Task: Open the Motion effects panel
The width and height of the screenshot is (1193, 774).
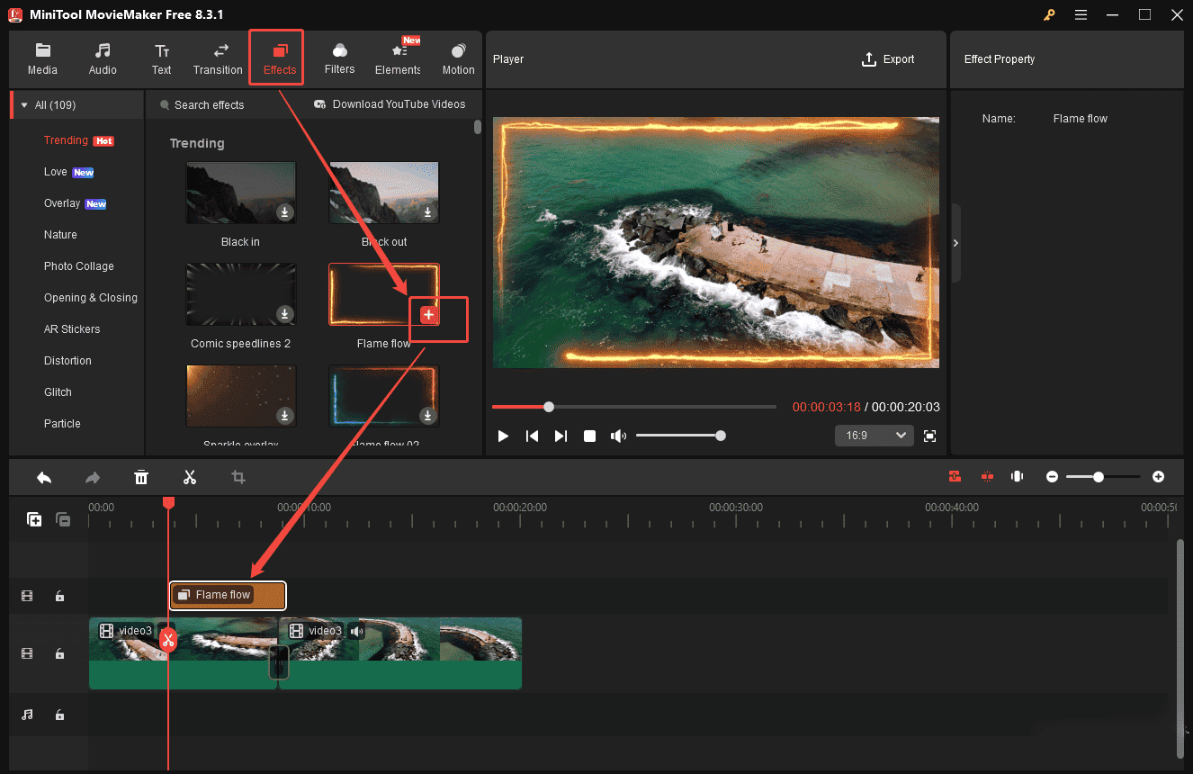Action: [458, 59]
